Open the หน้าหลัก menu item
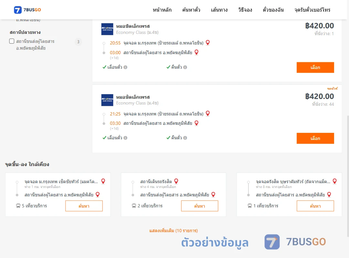This screenshot has width=349, height=258. pos(162,10)
